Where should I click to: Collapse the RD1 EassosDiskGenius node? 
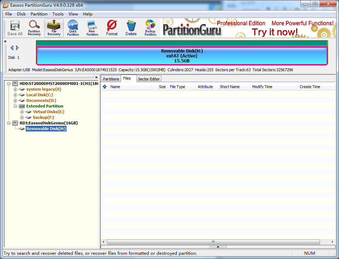(9, 123)
